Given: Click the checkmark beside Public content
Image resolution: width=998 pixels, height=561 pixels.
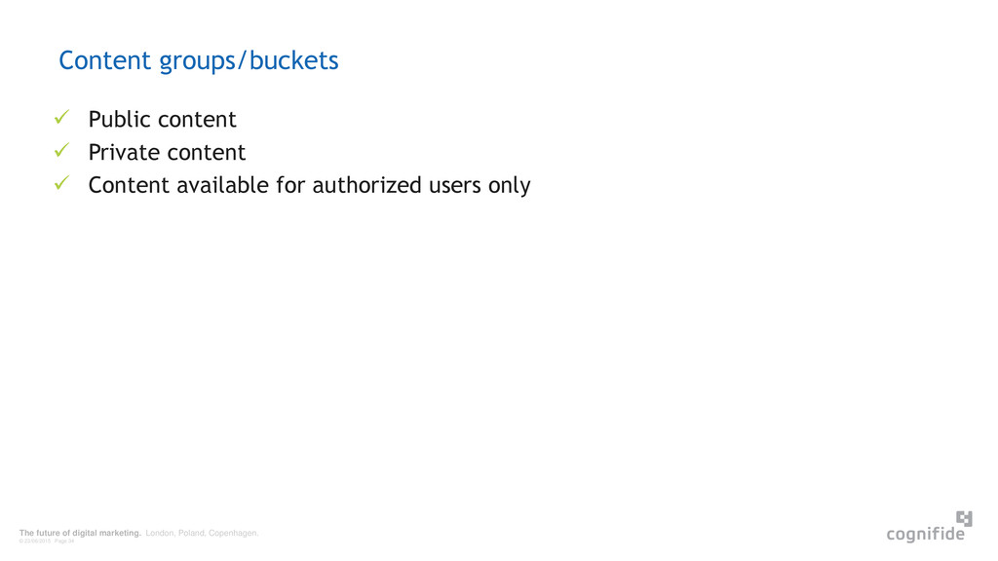Looking at the screenshot, I should point(61,117).
